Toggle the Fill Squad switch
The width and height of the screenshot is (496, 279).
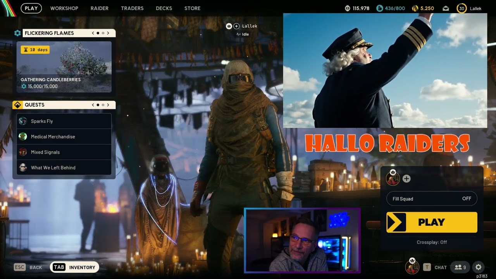point(432,198)
